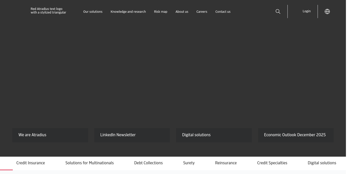Go to the Risk map page
349x174 pixels.
(161, 12)
